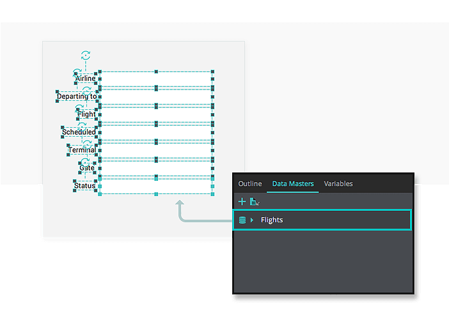Select the Flight label on canvas

click(x=86, y=114)
